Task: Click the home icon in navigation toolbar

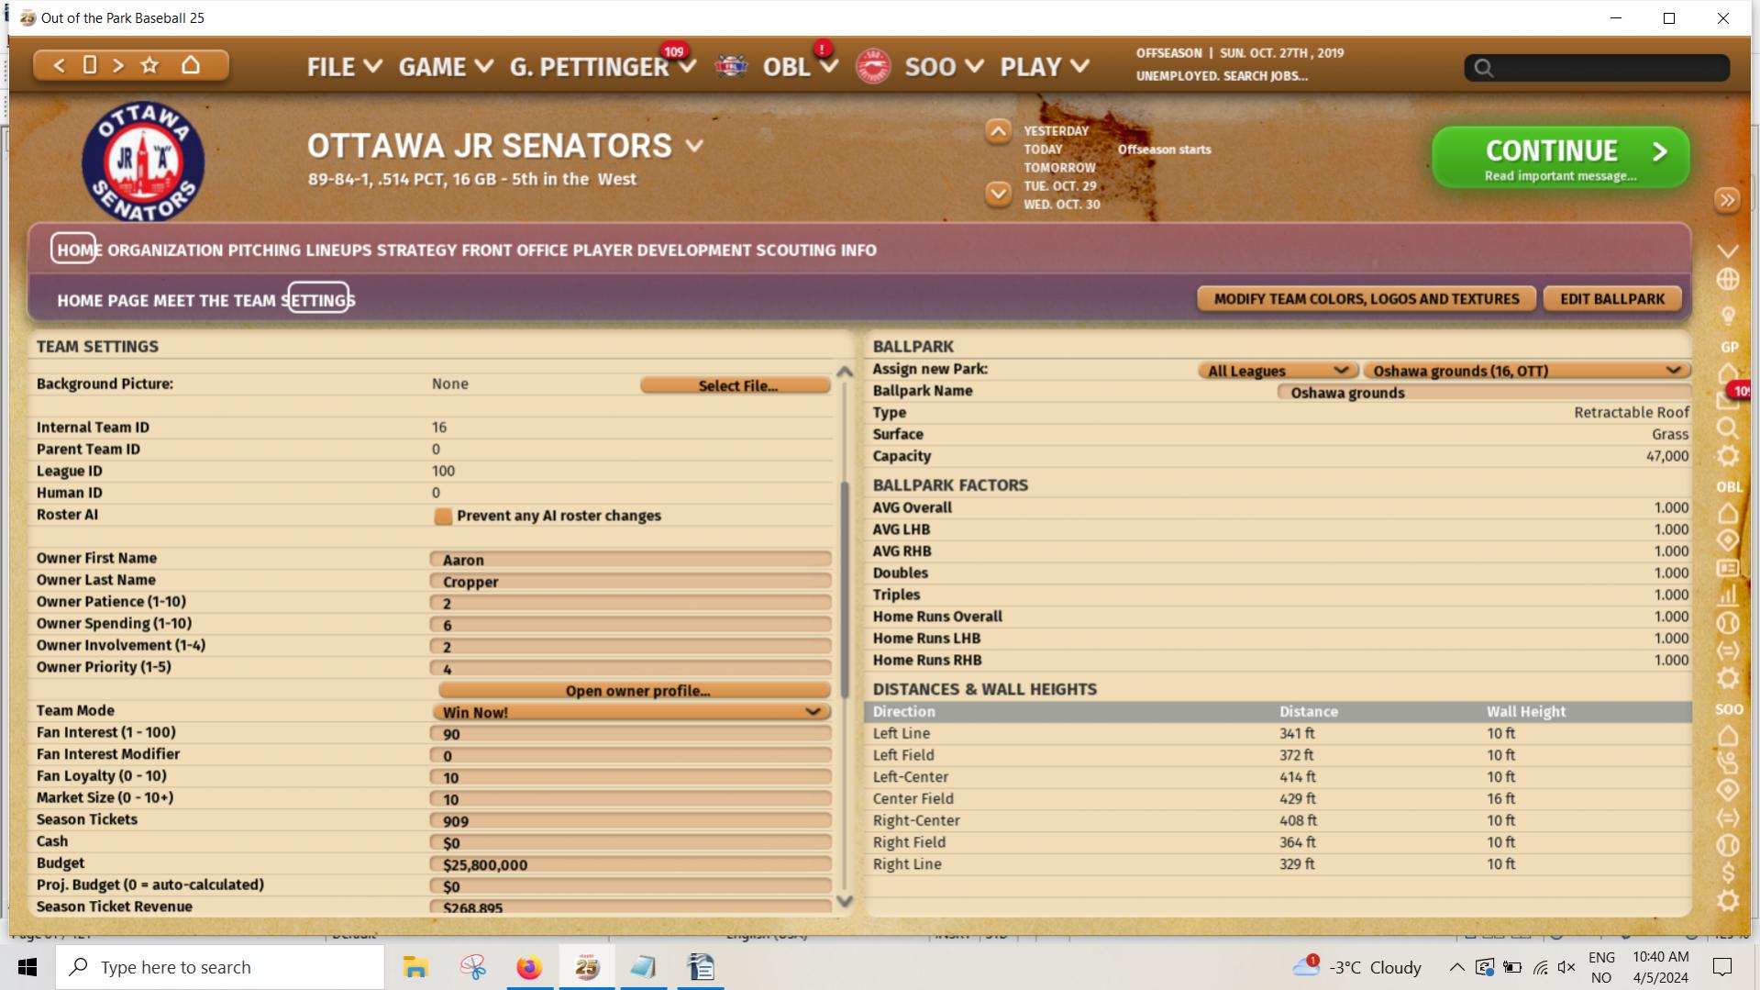Action: [x=191, y=65]
